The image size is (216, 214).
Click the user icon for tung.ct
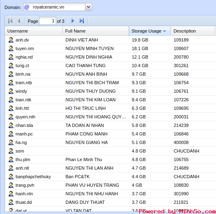pos(11,66)
